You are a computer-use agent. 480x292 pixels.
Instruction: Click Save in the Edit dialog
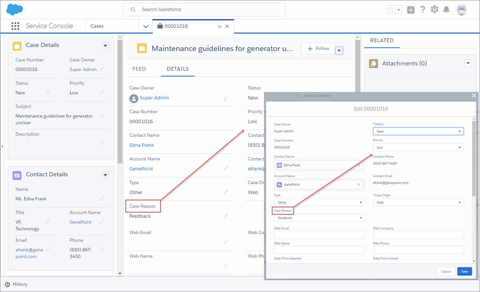[464, 271]
